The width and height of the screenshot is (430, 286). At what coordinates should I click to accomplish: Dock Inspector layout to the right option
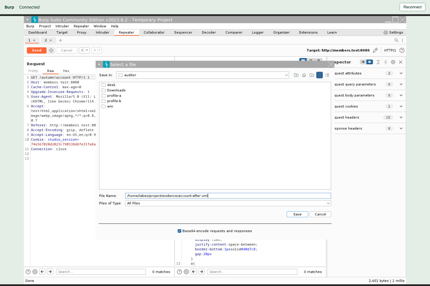tap(370, 62)
